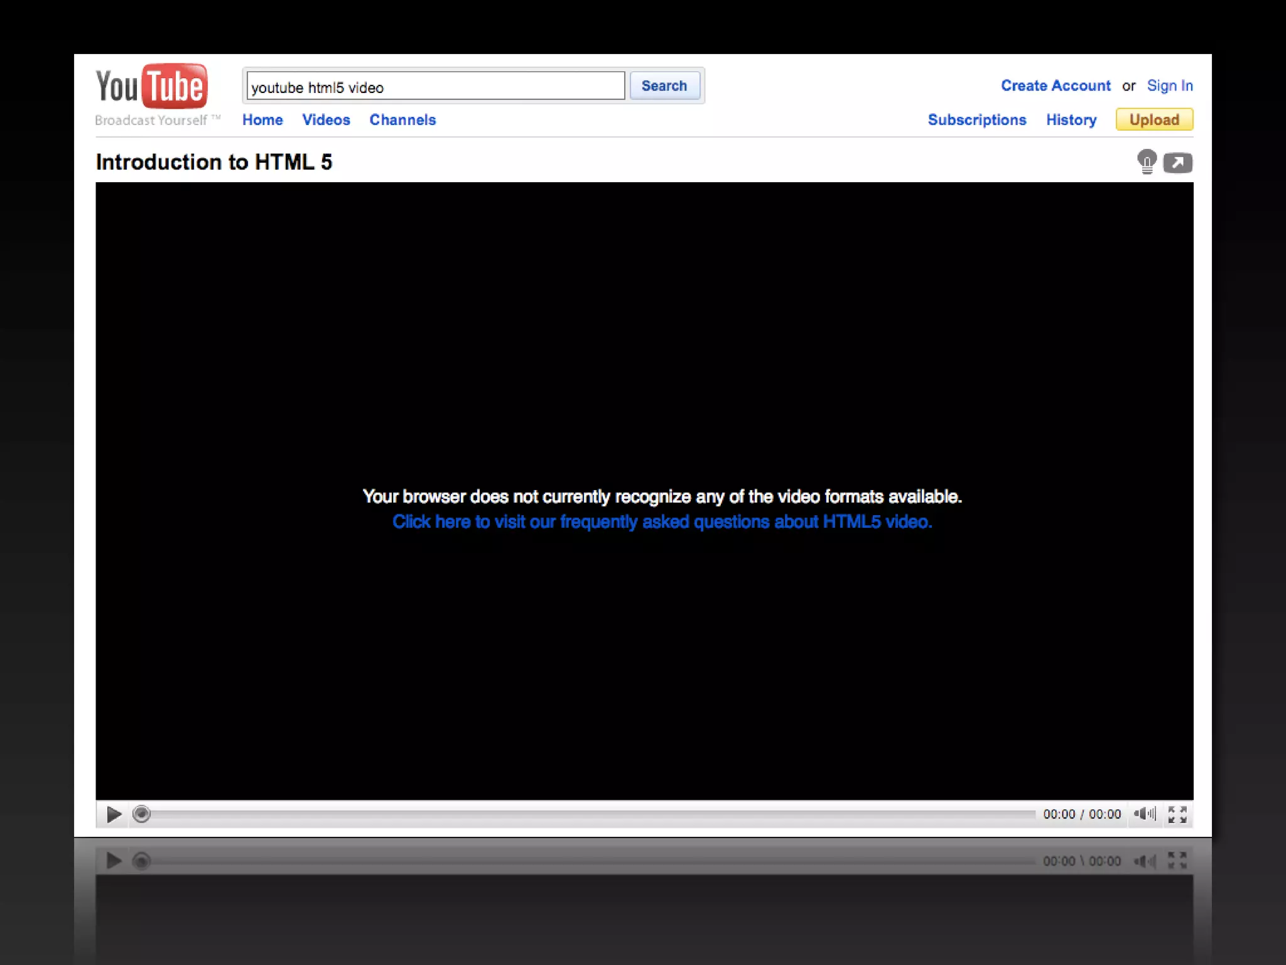
Task: Enter fullscreen with the expand icon
Action: tap(1177, 814)
